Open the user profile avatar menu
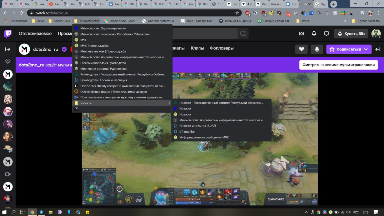The image size is (384, 216). pos(376,34)
